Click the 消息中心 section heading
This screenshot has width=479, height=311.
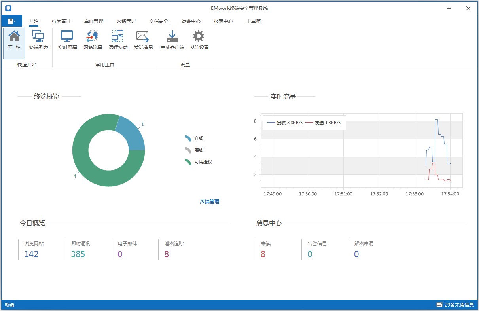(x=269, y=223)
